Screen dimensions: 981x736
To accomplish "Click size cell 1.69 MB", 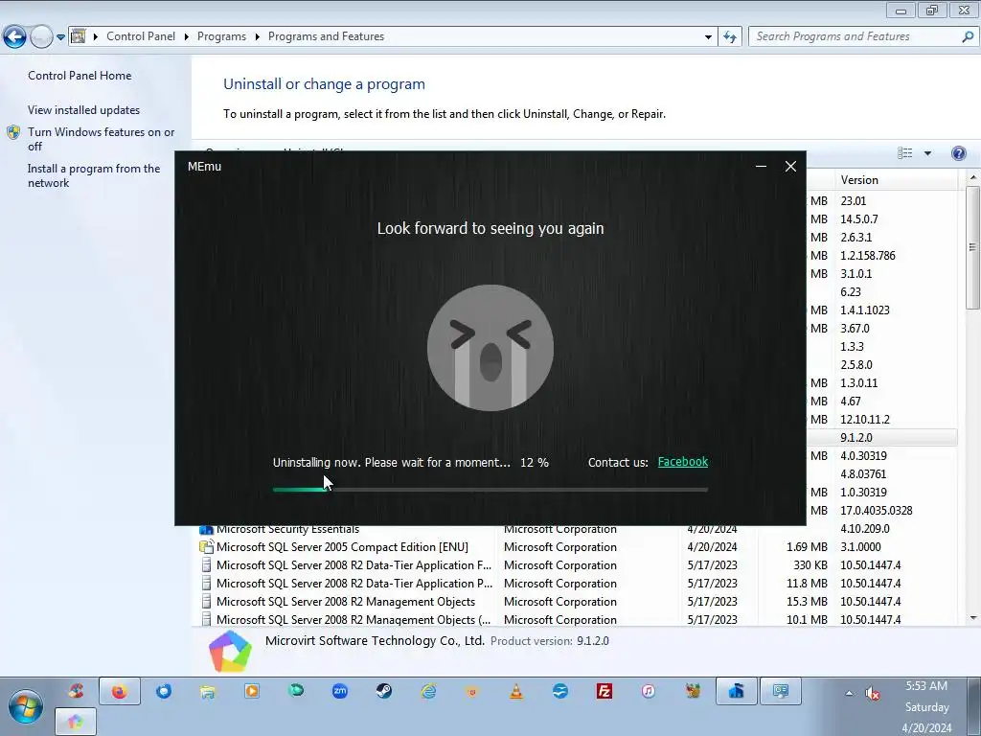I will (807, 547).
